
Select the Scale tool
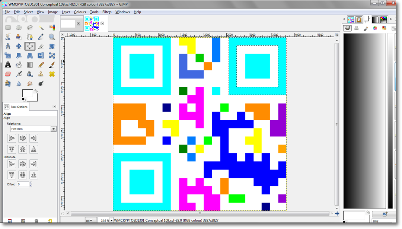click(x=8, y=55)
